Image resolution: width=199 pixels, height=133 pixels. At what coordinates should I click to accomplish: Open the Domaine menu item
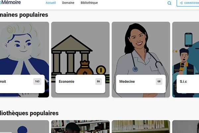pos(68,3)
